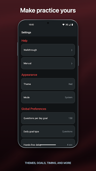Tap the Wi-Fi status icon
The height and width of the screenshot is (171, 96).
pyautogui.click(x=63, y=25)
